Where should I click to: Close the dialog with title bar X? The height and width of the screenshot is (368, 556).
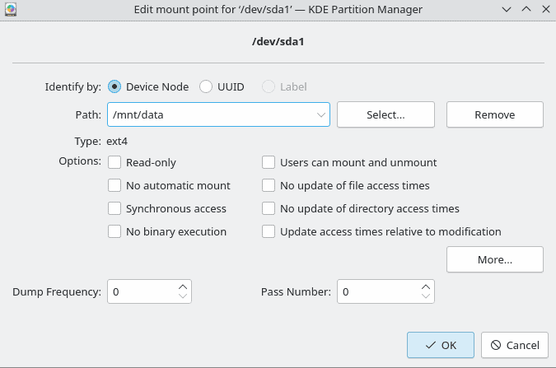546,10
